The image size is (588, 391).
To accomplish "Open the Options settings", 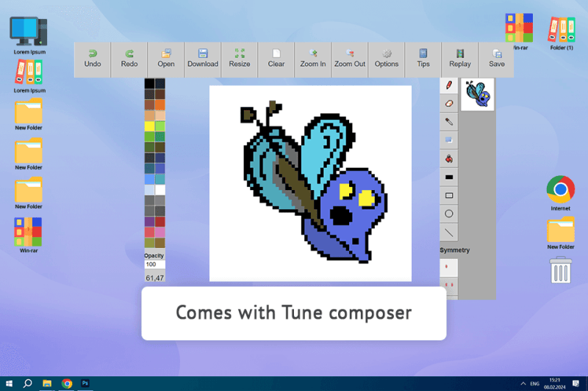I will click(x=387, y=59).
